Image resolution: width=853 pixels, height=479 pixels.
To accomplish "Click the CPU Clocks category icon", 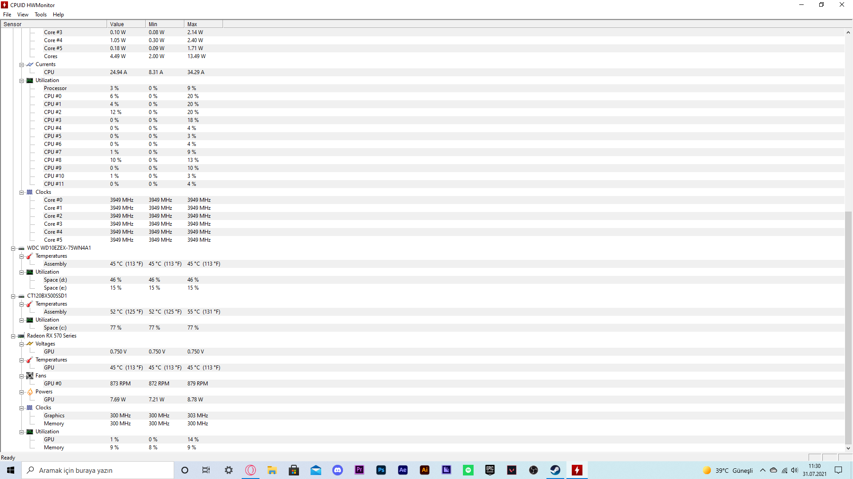I will pos(30,192).
